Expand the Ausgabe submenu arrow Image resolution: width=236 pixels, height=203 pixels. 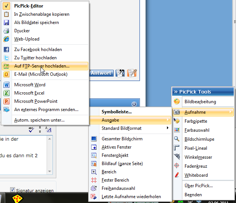(167, 120)
